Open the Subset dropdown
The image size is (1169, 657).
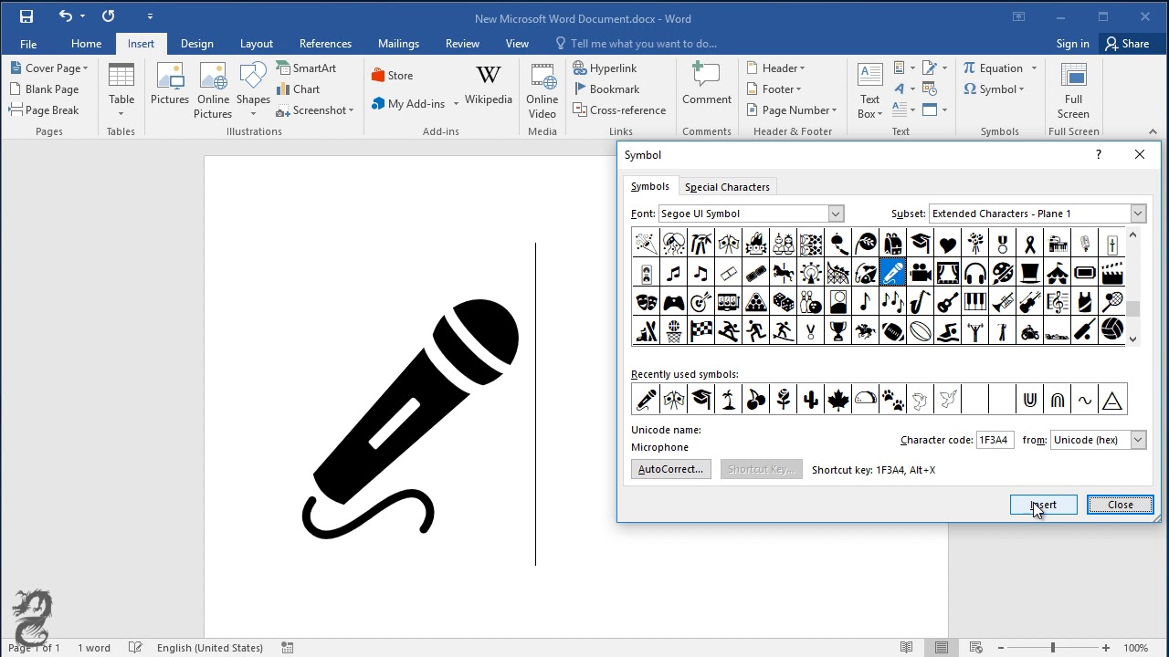coord(1138,214)
